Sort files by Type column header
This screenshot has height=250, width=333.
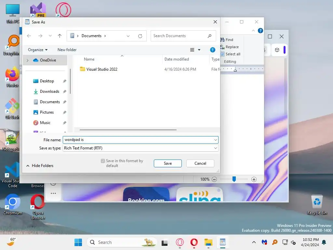tap(215, 59)
